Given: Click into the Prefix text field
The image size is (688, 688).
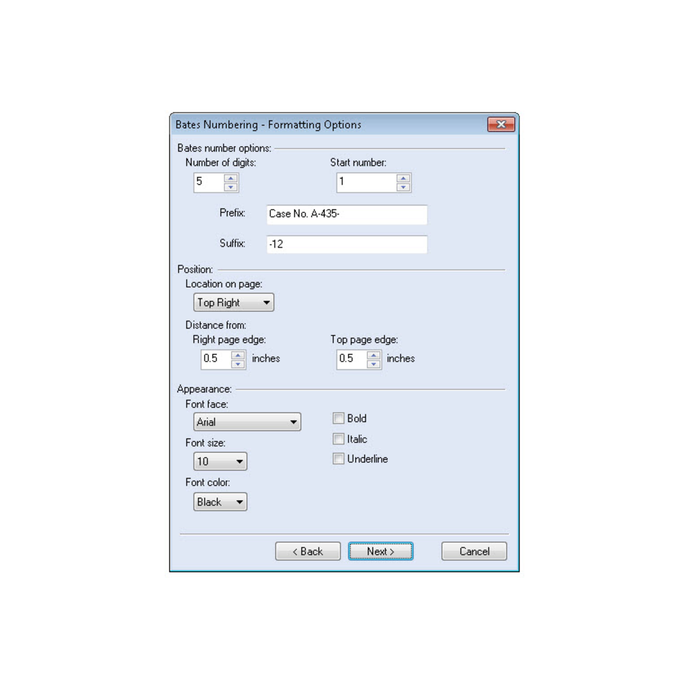Looking at the screenshot, I should pyautogui.click(x=347, y=214).
